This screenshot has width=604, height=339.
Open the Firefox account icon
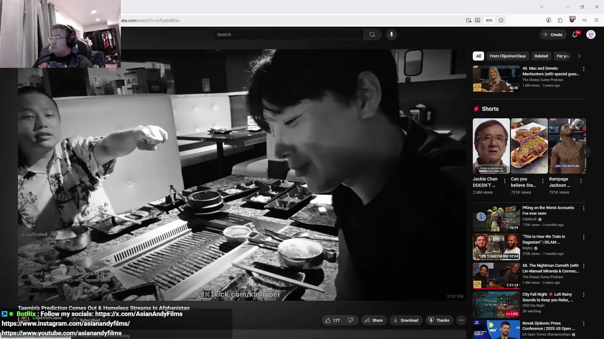point(548,20)
